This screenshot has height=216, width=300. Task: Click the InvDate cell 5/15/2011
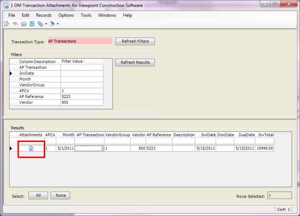tap(205, 148)
